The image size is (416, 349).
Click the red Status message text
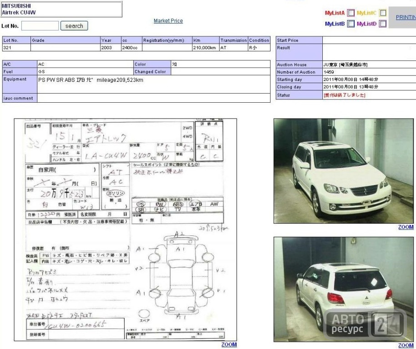(x=344, y=95)
